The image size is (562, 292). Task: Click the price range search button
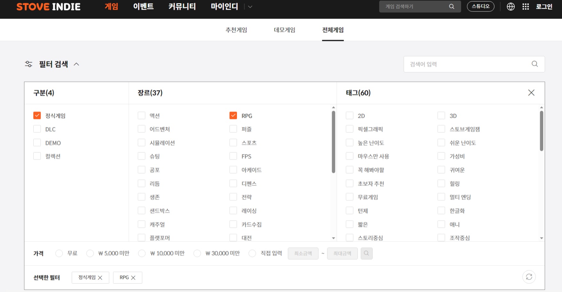point(366,253)
